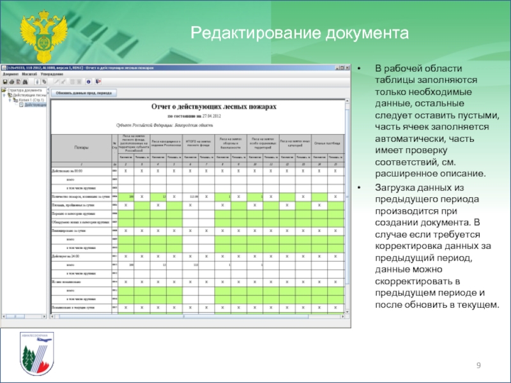Collapse the Действующие лесные tree node
Image resolution: width=511 pixels, height=383 pixels.
[x=4, y=95]
